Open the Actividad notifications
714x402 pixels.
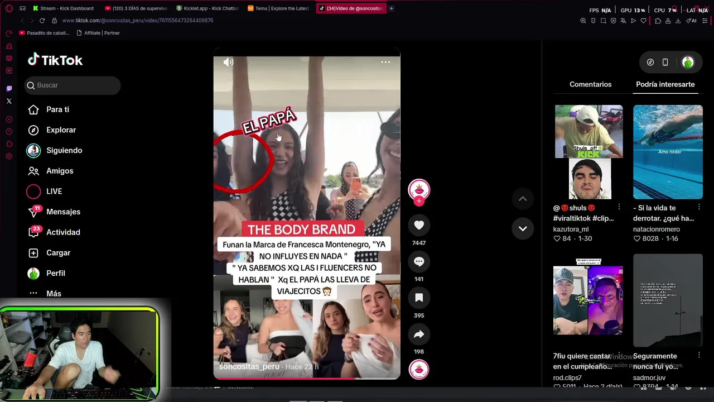pos(63,232)
